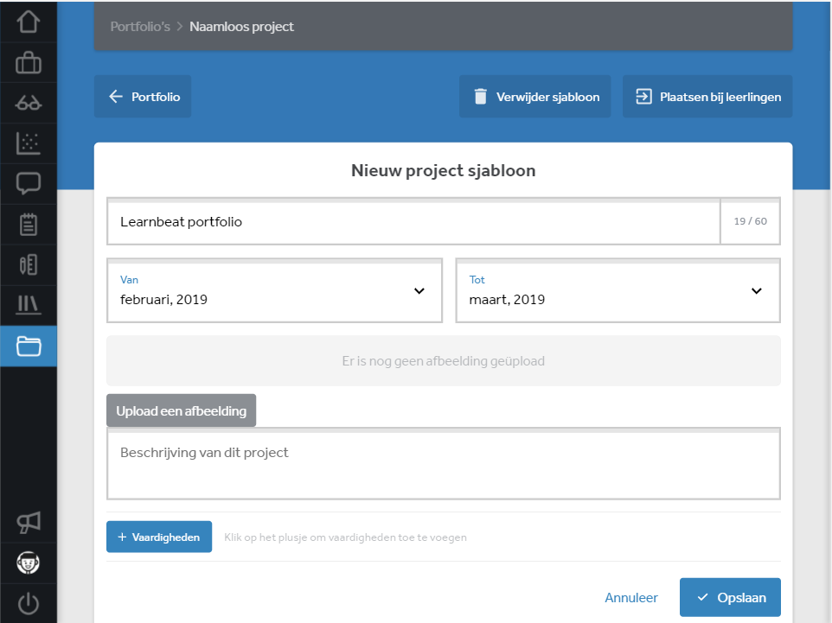This screenshot has width=832, height=623.
Task: Open the home icon in sidebar
Action: coord(29,22)
